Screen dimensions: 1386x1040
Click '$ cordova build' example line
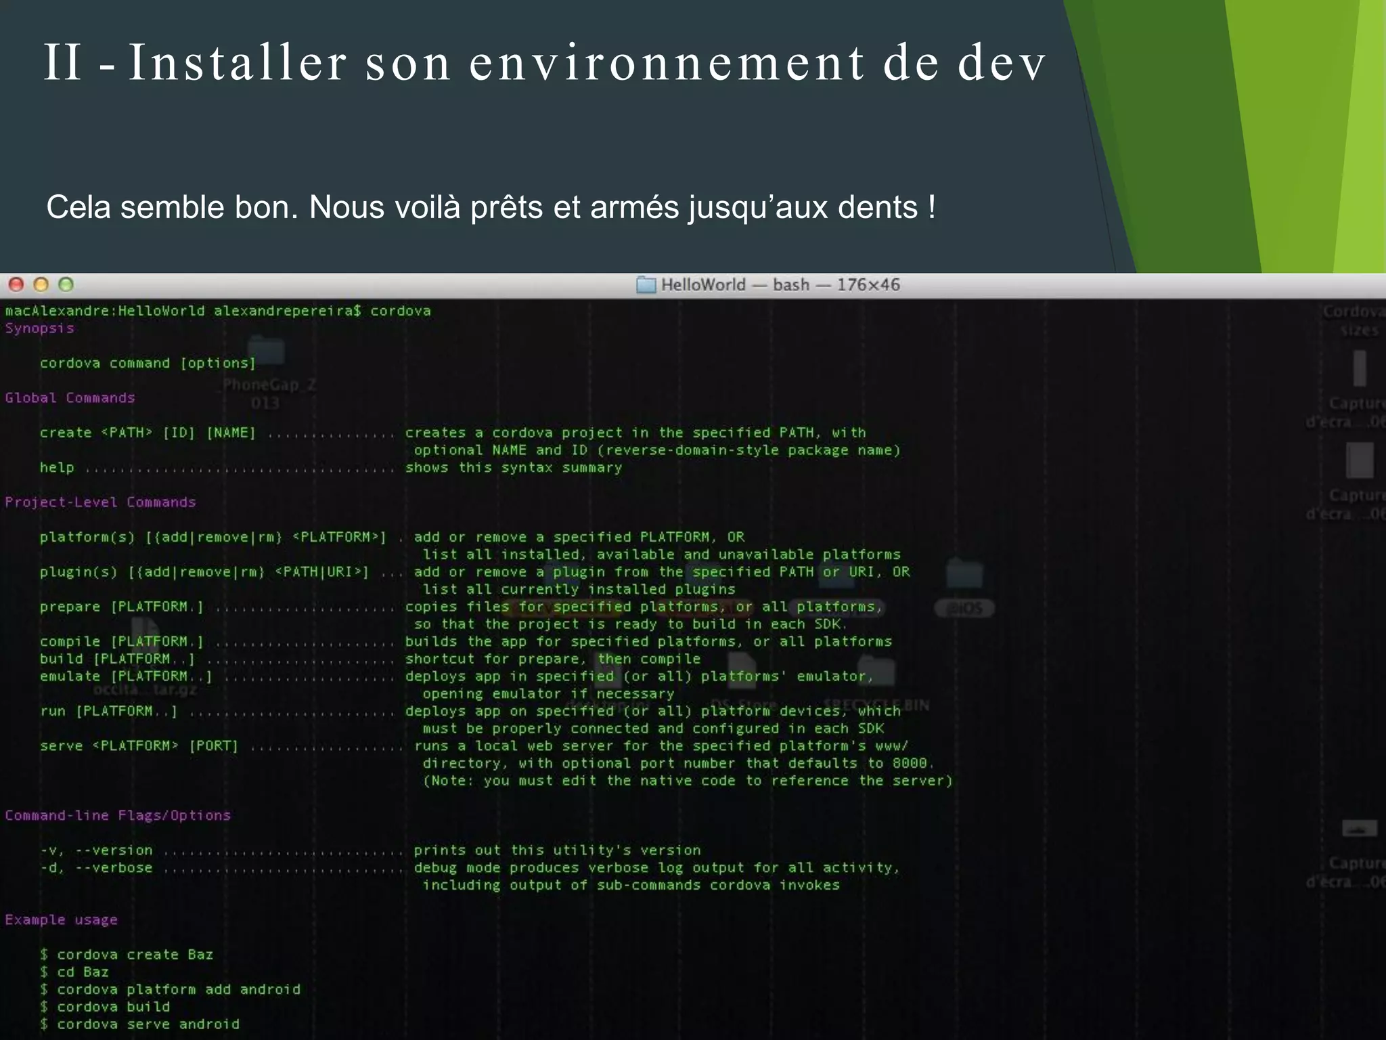coord(104,1007)
